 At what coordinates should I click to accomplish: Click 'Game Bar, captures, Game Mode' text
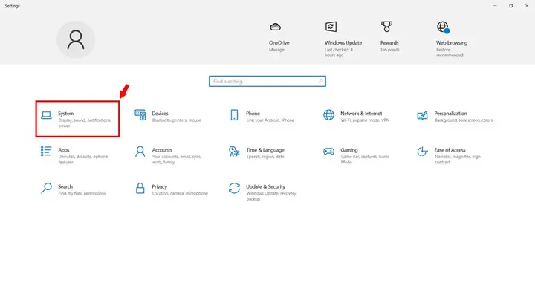click(x=365, y=160)
